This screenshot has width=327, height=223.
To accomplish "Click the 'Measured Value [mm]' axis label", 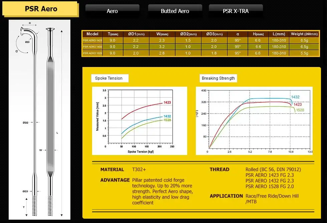I will tap(97, 117).
